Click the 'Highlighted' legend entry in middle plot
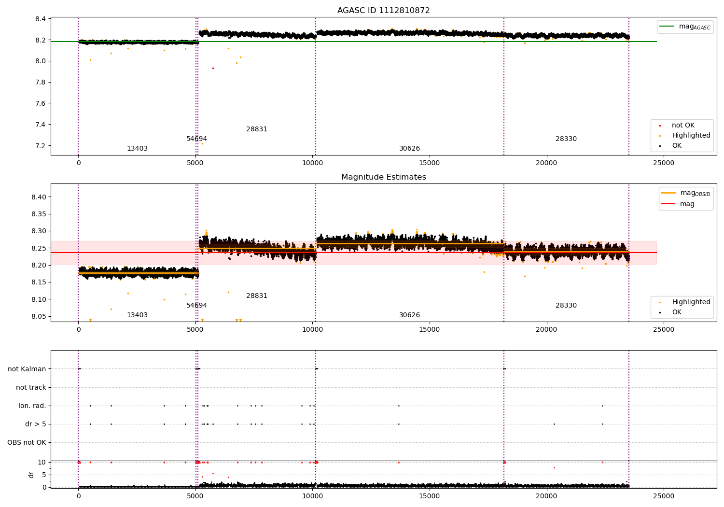The image size is (724, 507). click(691, 302)
